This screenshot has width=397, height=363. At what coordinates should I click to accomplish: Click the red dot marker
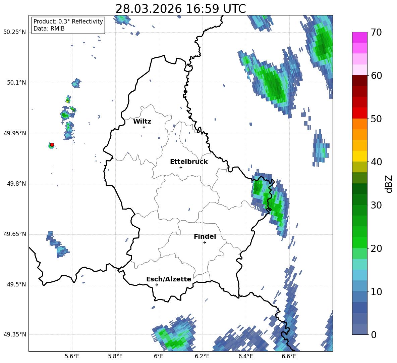(x=52, y=145)
